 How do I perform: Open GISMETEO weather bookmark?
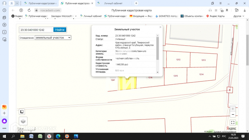tap(167, 16)
